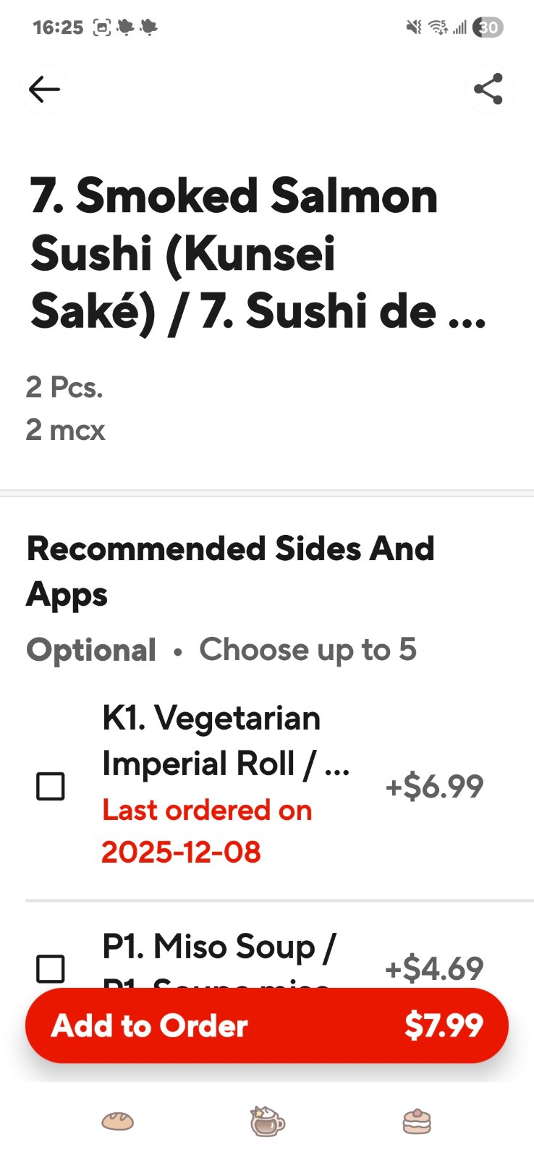
Task: Tap the +$4.69 Miso Soup price
Action: click(x=434, y=968)
